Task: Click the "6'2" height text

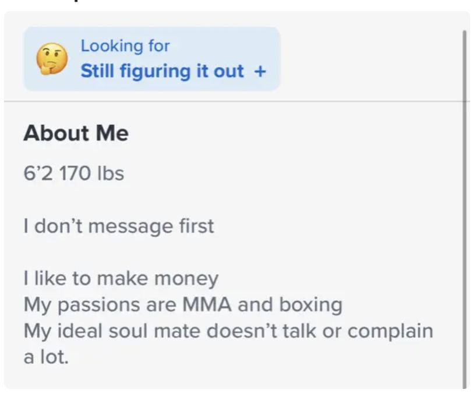Action: click(x=38, y=173)
